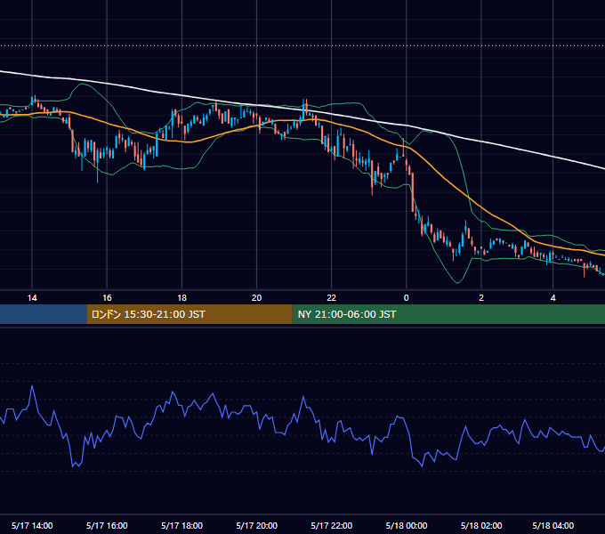Click the 0 hour label on price chart axis
This screenshot has width=605, height=534.
pos(406,298)
